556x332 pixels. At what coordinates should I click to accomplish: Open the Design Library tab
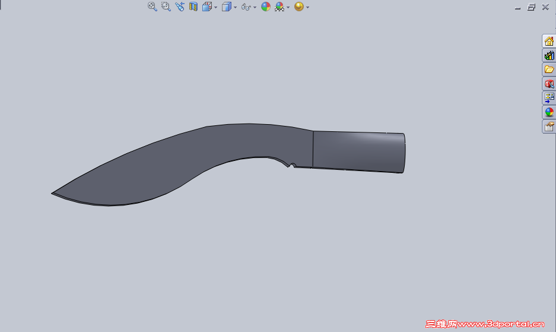[x=549, y=55]
